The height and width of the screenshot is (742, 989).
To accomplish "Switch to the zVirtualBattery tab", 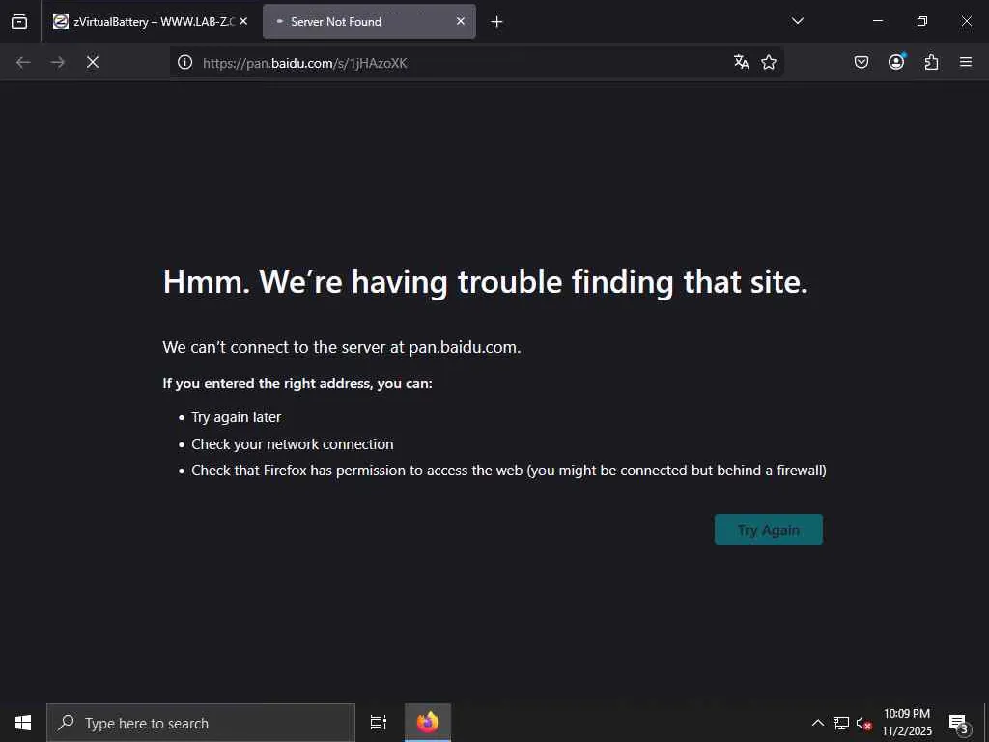I will [x=150, y=21].
